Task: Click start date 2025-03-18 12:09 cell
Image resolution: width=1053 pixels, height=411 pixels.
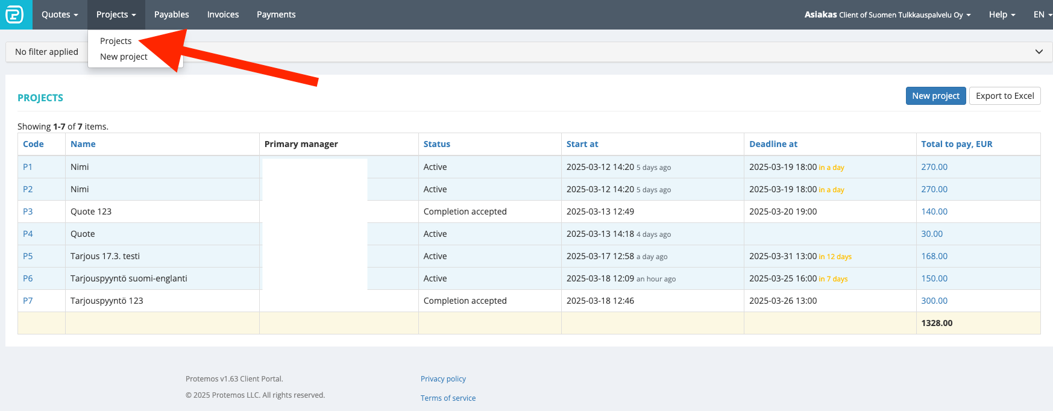Action: click(x=653, y=278)
